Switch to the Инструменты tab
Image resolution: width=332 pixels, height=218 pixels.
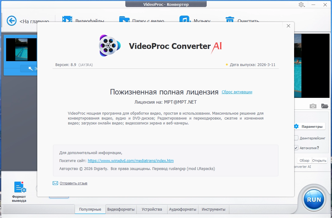[213, 209]
